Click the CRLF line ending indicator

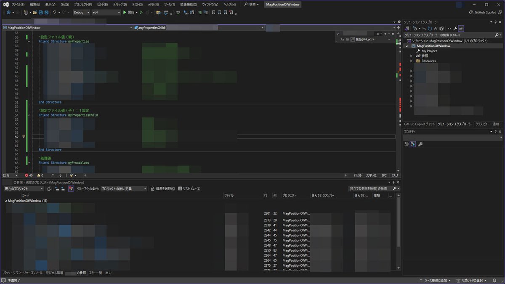(395, 175)
